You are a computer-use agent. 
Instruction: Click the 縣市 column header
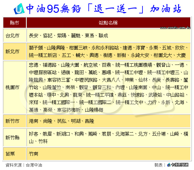tap(14, 23)
